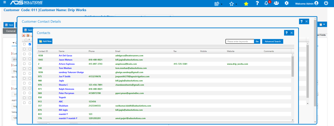Click the Go search button
The height and width of the screenshot is (126, 334).
coord(257,41)
